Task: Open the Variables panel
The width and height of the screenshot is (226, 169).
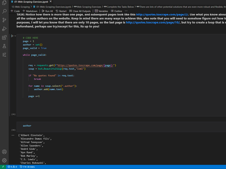Action: pos(101,11)
